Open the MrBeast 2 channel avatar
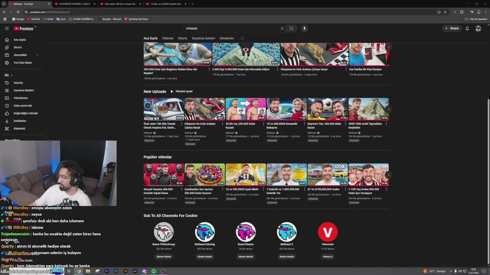Viewport: 490px width, 275px height. (x=287, y=232)
